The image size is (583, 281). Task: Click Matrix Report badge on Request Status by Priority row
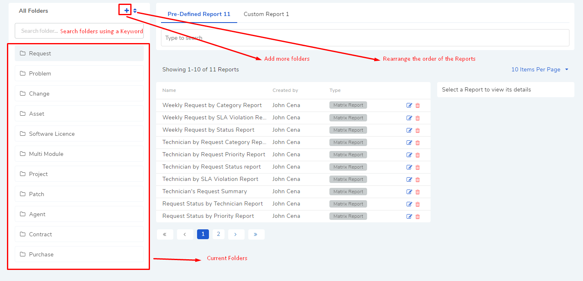point(348,216)
